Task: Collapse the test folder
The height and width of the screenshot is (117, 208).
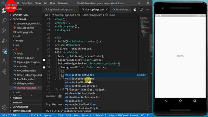Action: click(x=17, y=92)
